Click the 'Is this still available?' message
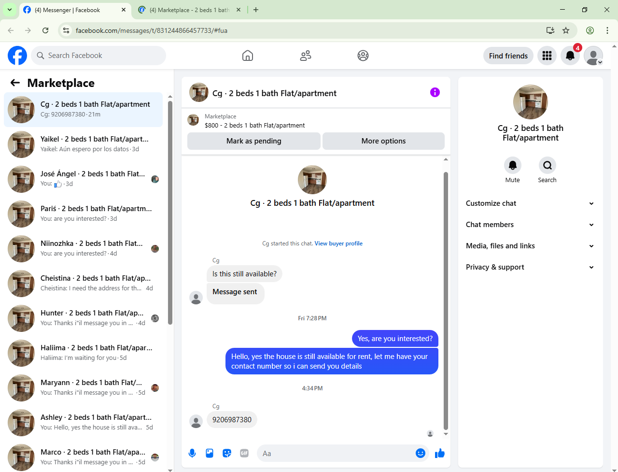This screenshot has height=472, width=618. coord(244,274)
